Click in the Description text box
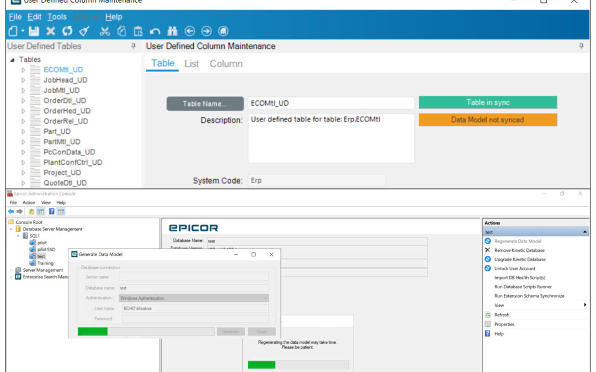Screen dimensions: 596x372 [x=331, y=138]
